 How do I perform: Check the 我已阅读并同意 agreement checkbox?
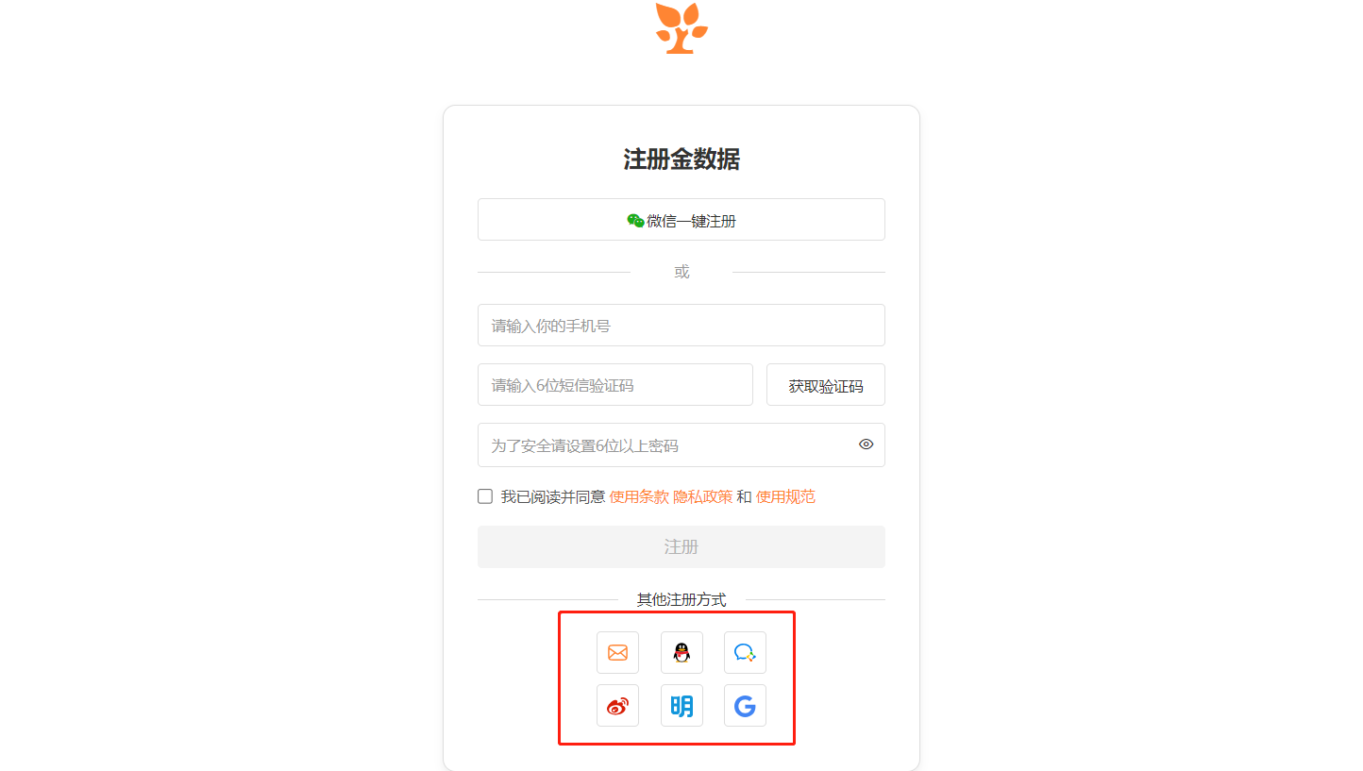coord(485,496)
